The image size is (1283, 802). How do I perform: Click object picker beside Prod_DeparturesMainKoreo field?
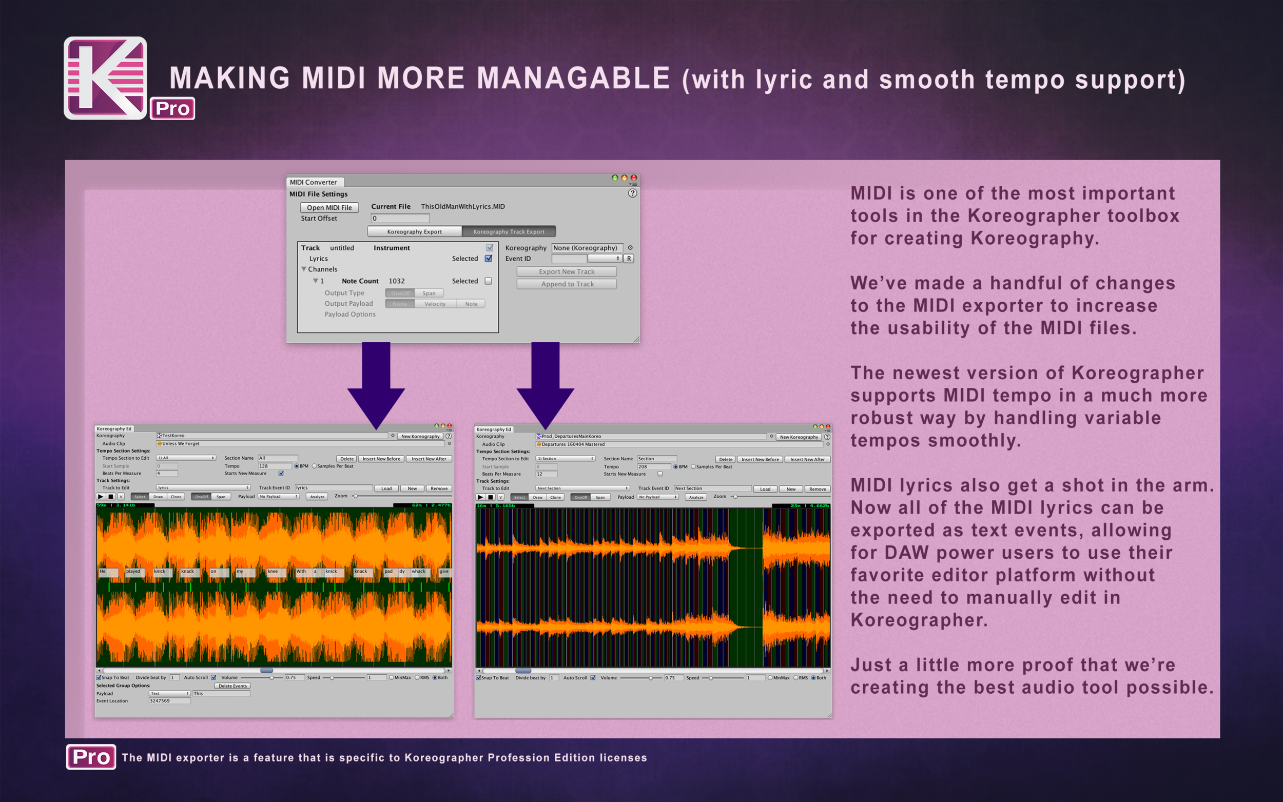pyautogui.click(x=771, y=436)
